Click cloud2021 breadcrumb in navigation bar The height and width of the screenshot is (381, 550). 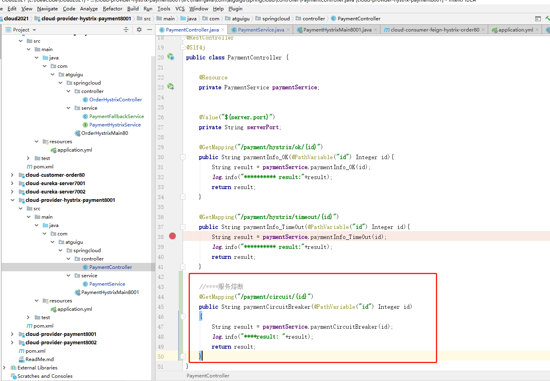click(x=16, y=19)
